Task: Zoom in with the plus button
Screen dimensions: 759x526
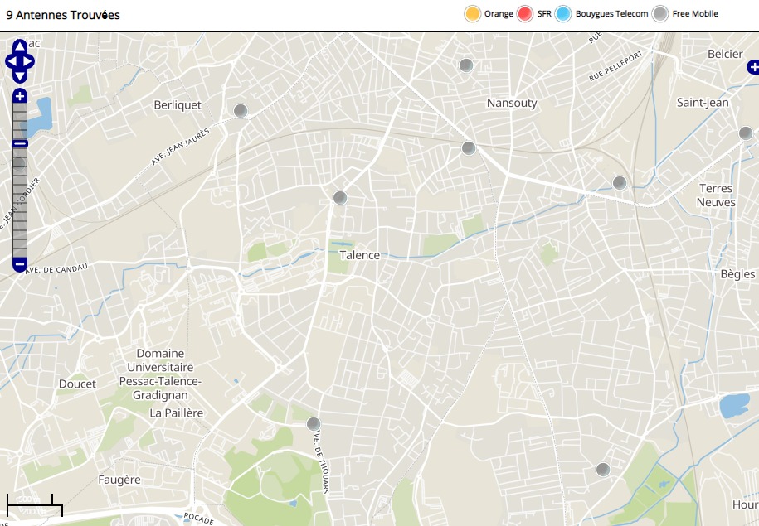Action: point(20,96)
